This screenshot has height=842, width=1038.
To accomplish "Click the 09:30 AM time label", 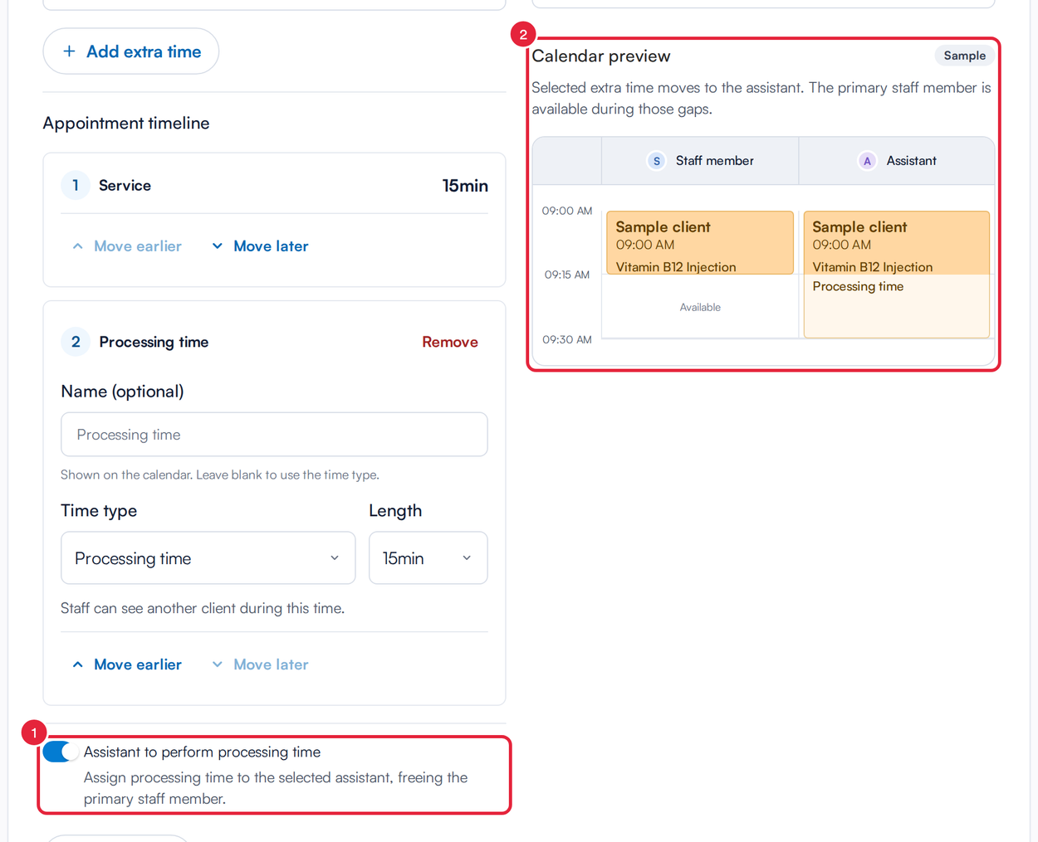I will (x=567, y=339).
